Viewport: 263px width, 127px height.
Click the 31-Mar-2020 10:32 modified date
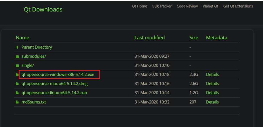coord(152,102)
